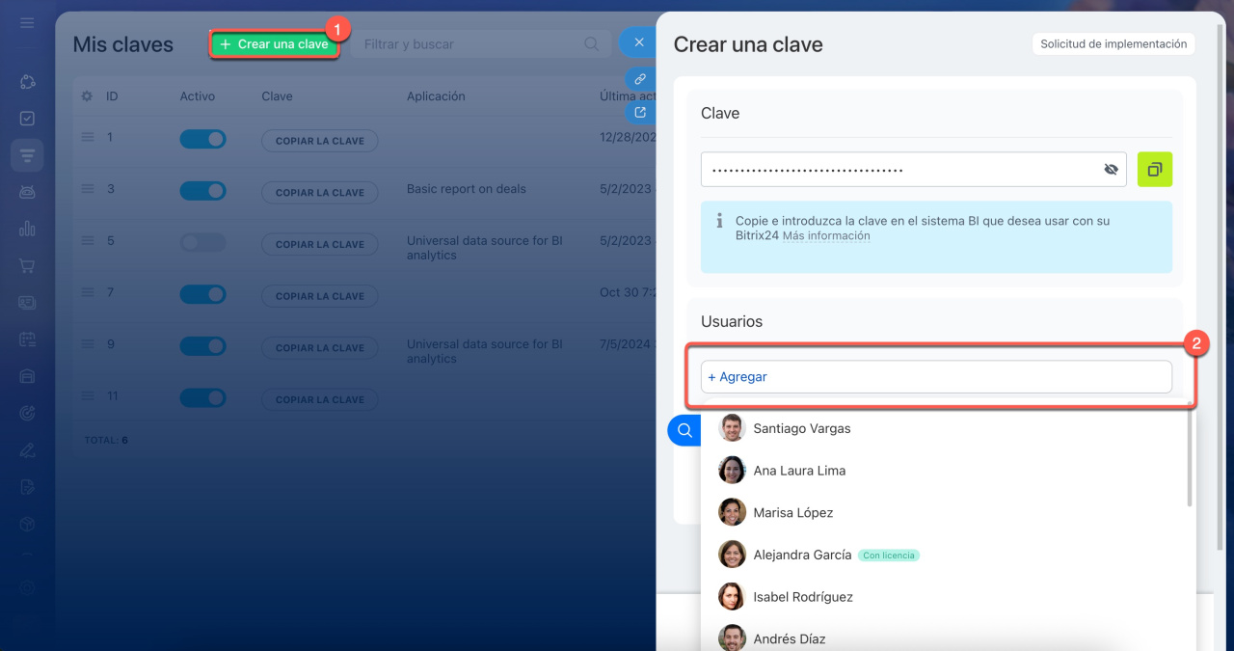Click the blue search magnifier icon
The width and height of the screenshot is (1234, 651).
click(684, 430)
